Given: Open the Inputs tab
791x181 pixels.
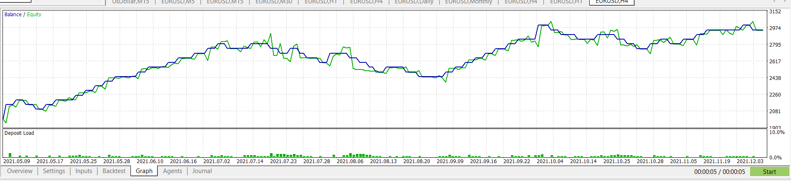Looking at the screenshot, I should (84, 171).
